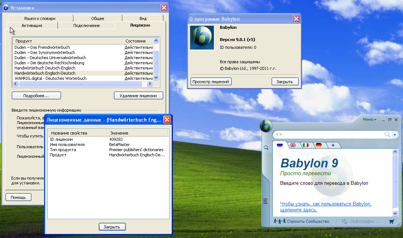Select the English flag language tab
The image size is (403, 238).
point(293,145)
